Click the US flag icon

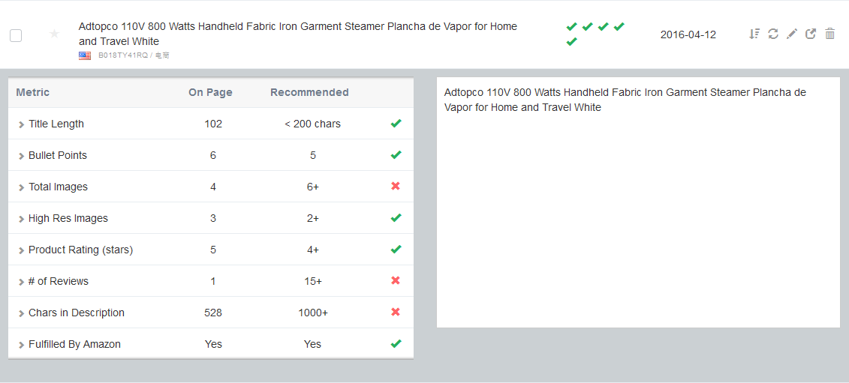(85, 55)
